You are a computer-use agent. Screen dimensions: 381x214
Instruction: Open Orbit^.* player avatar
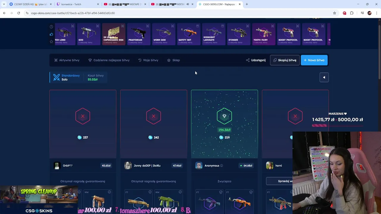coord(57,166)
